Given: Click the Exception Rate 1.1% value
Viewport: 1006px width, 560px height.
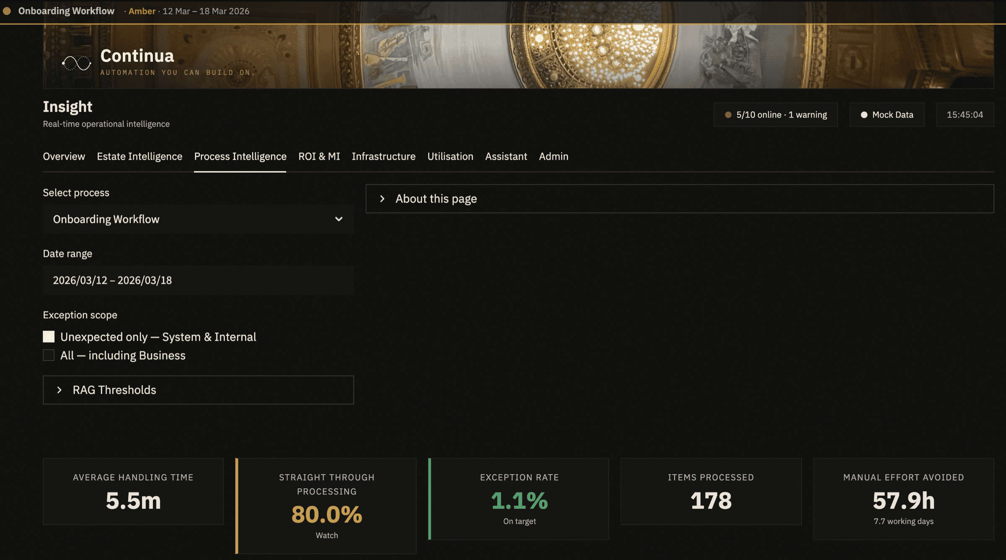Looking at the screenshot, I should coord(519,500).
